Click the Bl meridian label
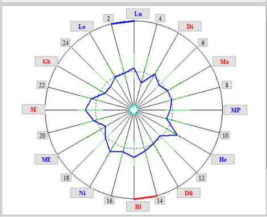The image size is (267, 217). tap(138, 207)
